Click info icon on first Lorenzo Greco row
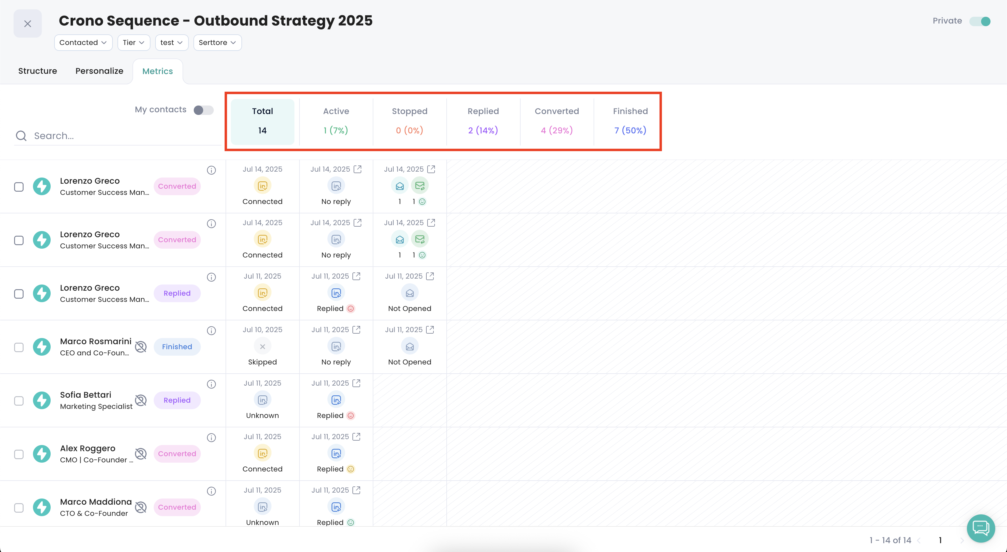This screenshot has height=552, width=1007. click(x=211, y=170)
